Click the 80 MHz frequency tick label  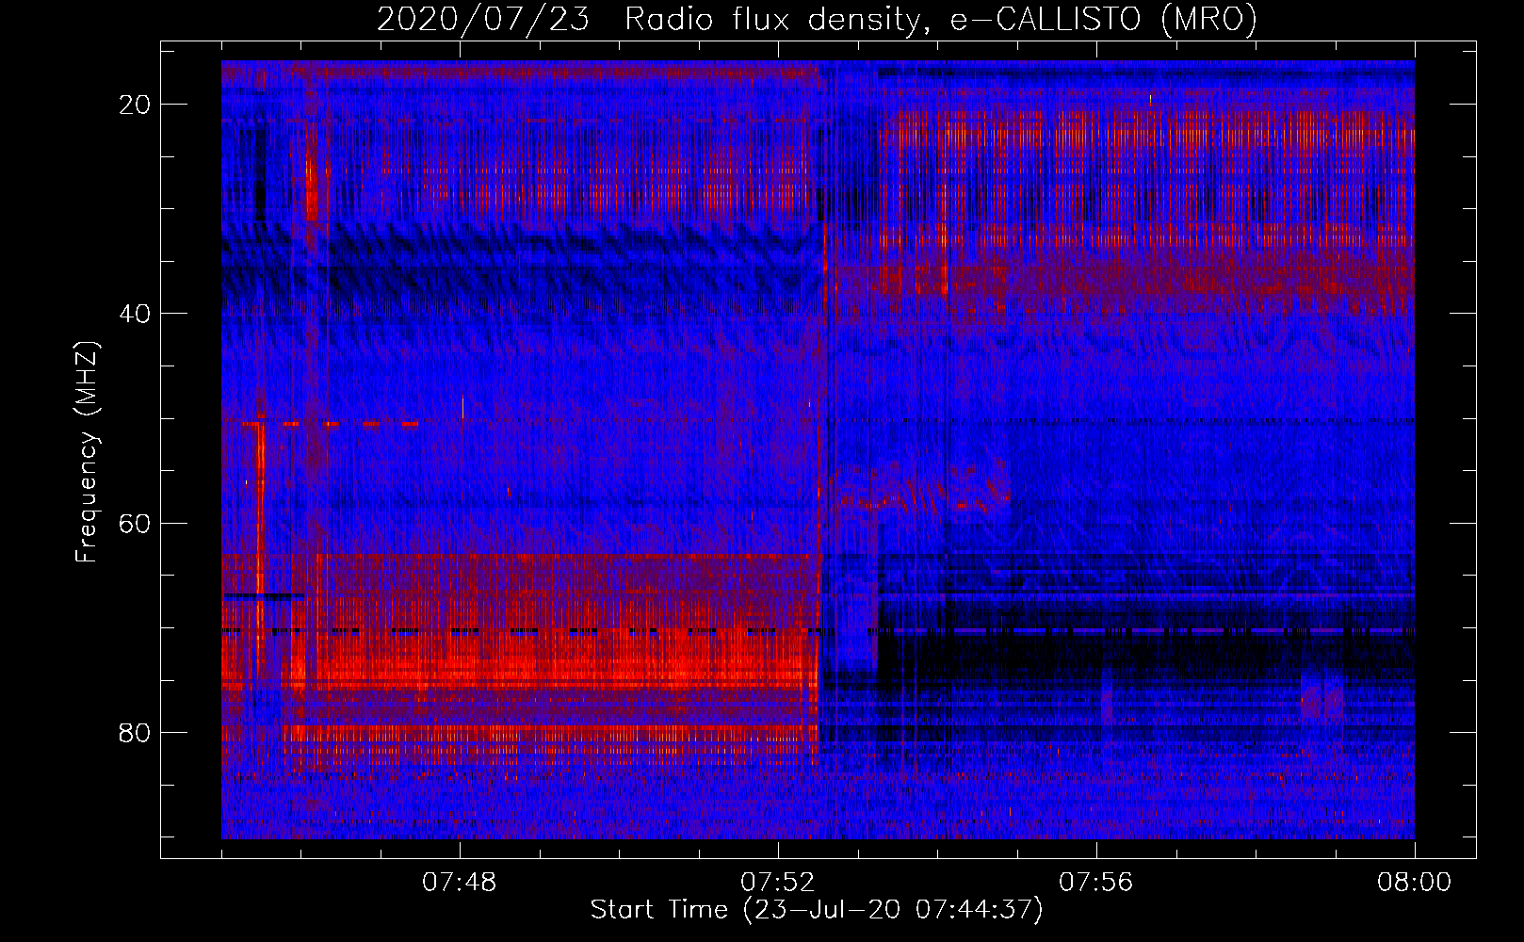click(x=136, y=732)
